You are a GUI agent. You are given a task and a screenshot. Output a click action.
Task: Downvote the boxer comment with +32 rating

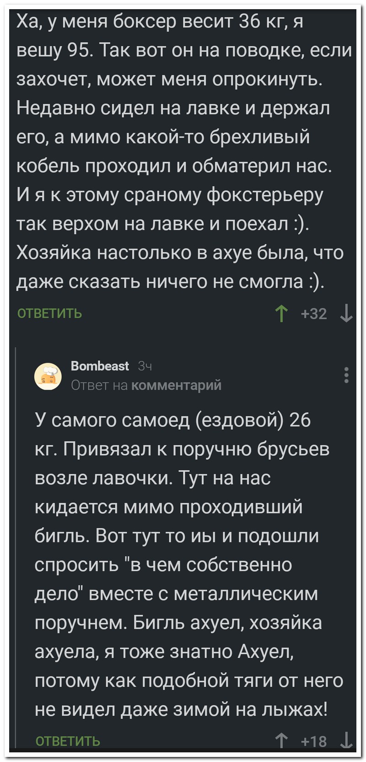click(x=346, y=314)
